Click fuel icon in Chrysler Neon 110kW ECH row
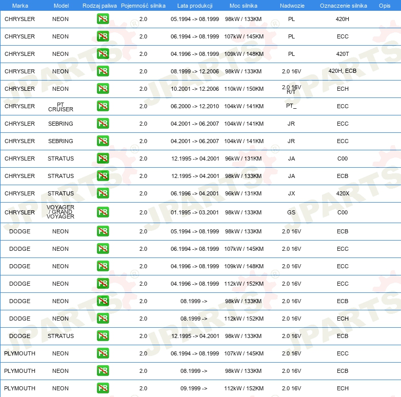Viewport: 401px width, 397px height. click(103, 89)
